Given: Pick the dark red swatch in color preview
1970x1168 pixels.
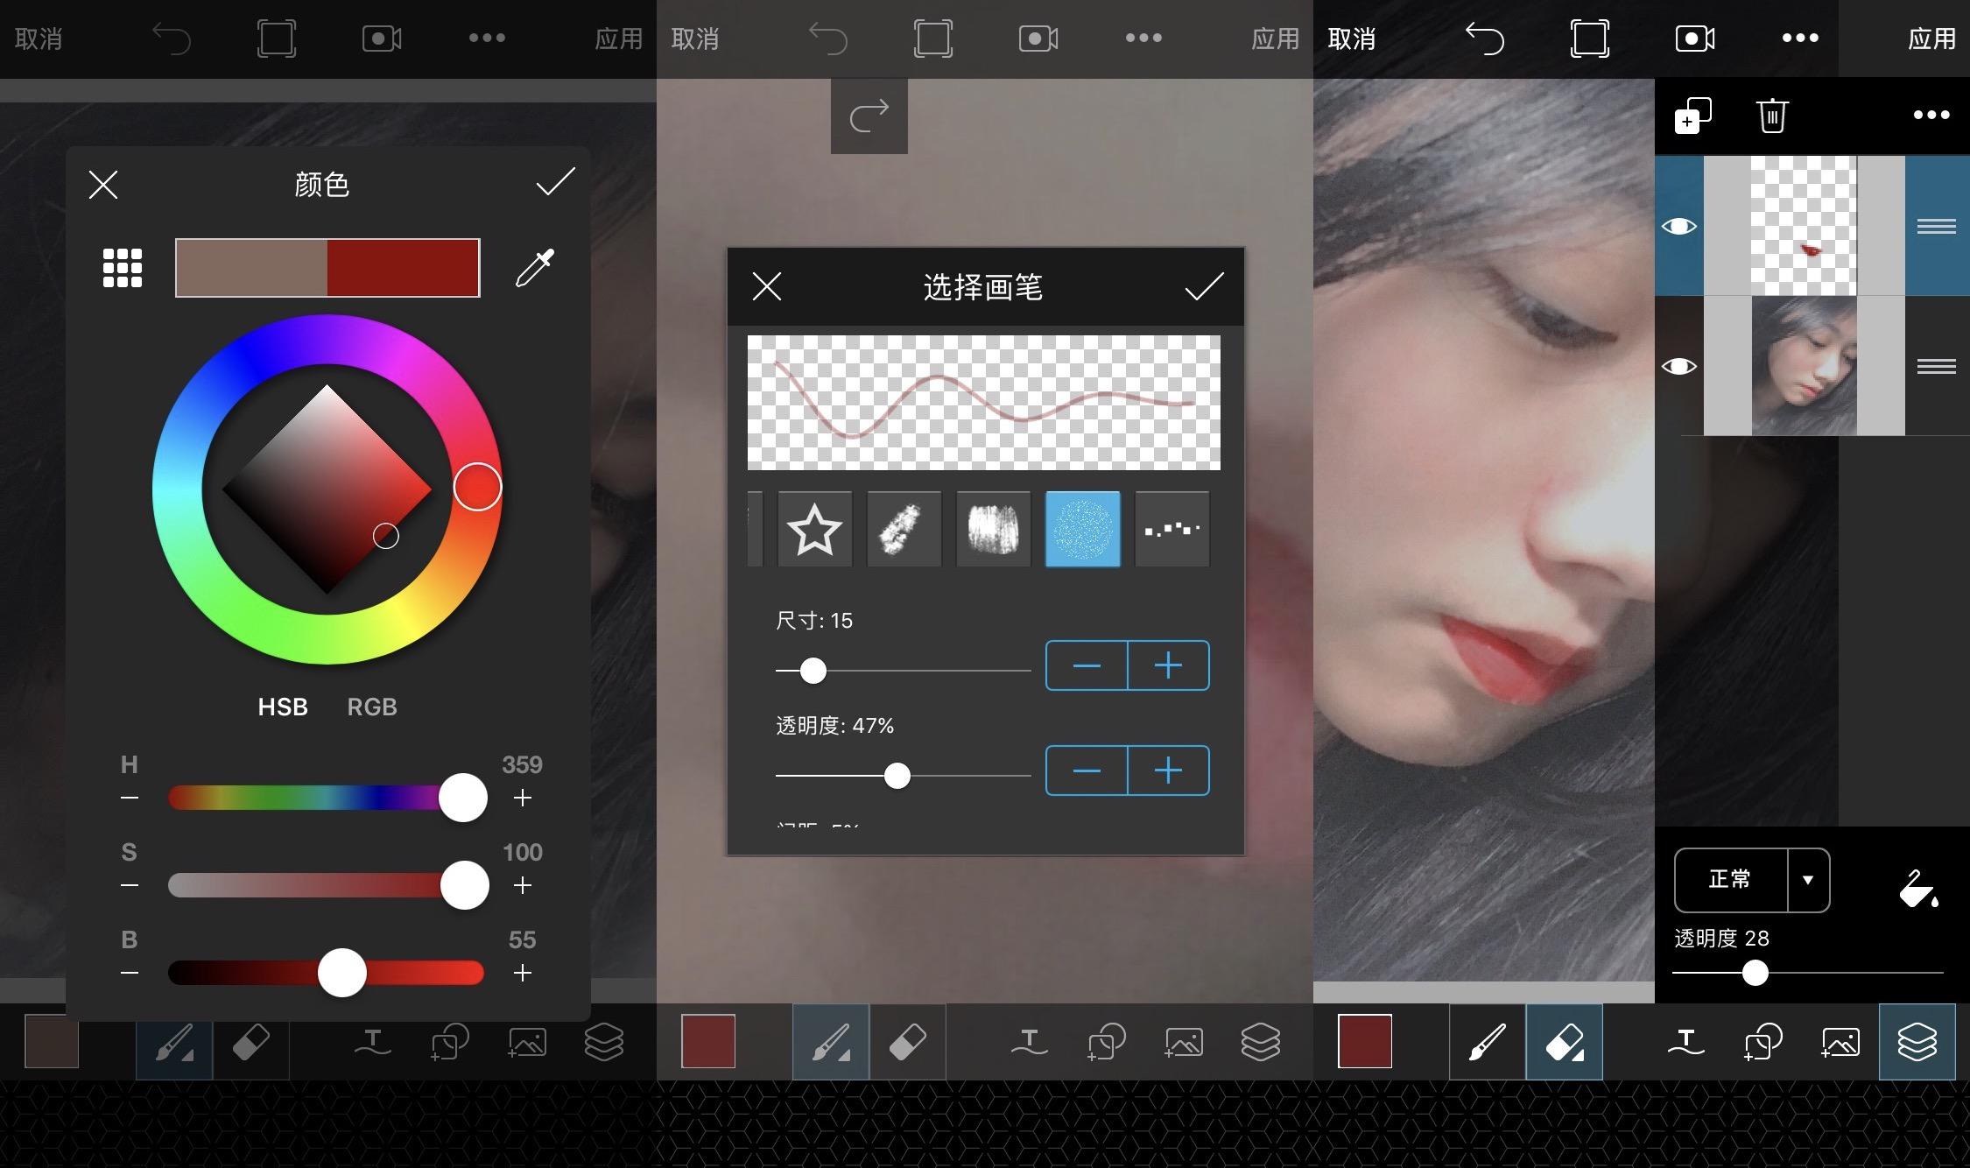Looking at the screenshot, I should point(403,268).
